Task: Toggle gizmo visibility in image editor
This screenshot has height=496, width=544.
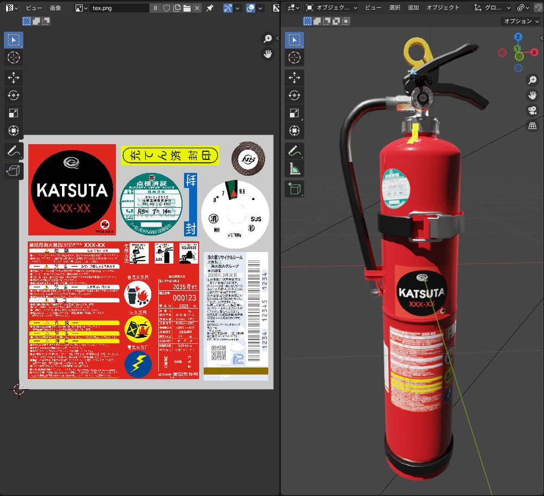Action: [x=228, y=8]
